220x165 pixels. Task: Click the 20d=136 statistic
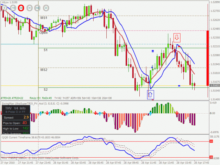click(x=107, y=98)
